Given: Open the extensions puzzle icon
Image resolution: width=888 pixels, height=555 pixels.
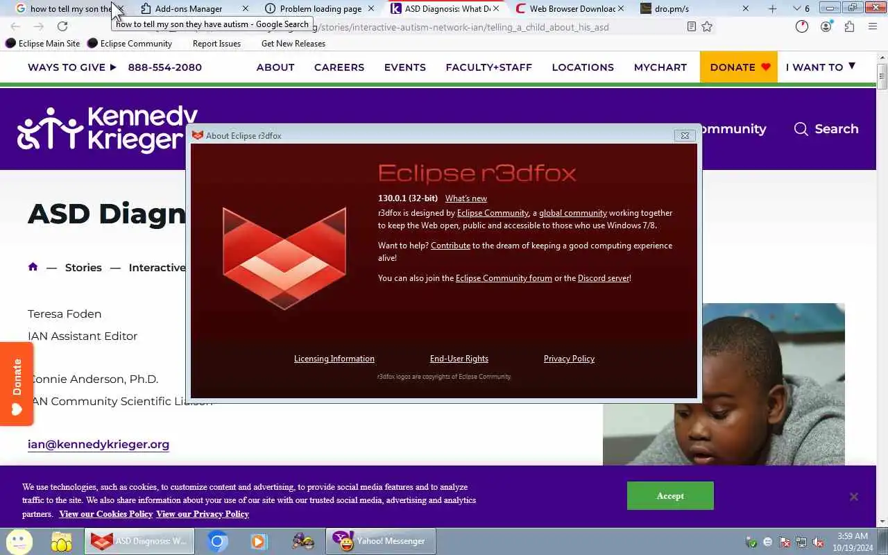Looking at the screenshot, I should coord(849,26).
